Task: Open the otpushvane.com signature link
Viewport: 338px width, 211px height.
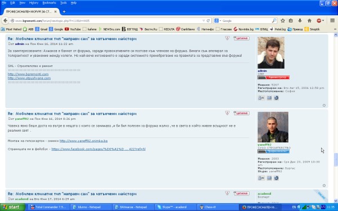Action: point(29,78)
